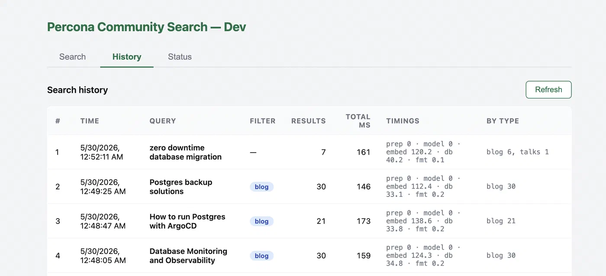Click results count 30 in Database Monitoring row
The width and height of the screenshot is (606, 276).
(x=321, y=256)
